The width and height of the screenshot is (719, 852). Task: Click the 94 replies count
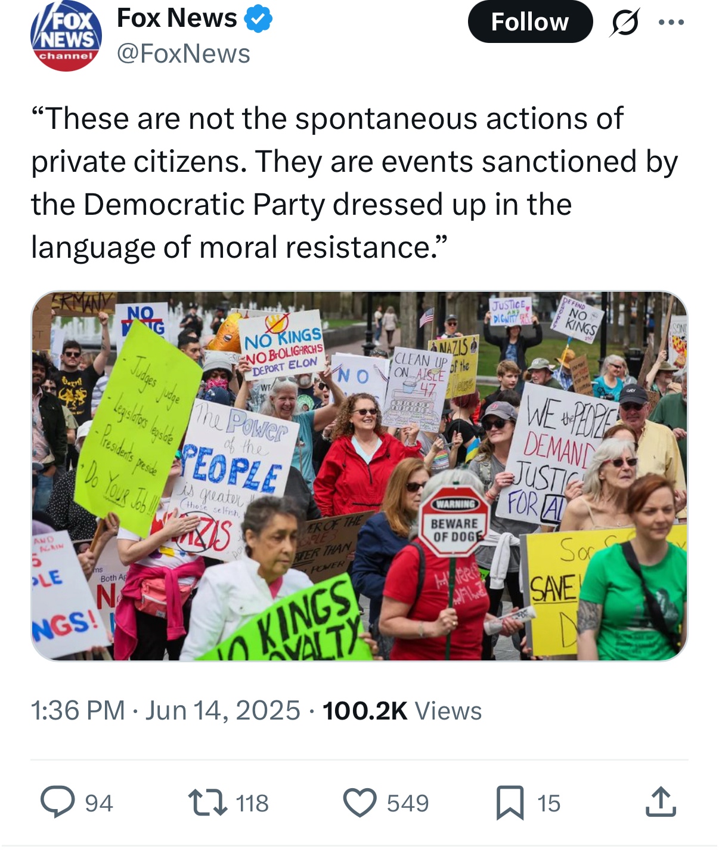tap(98, 803)
